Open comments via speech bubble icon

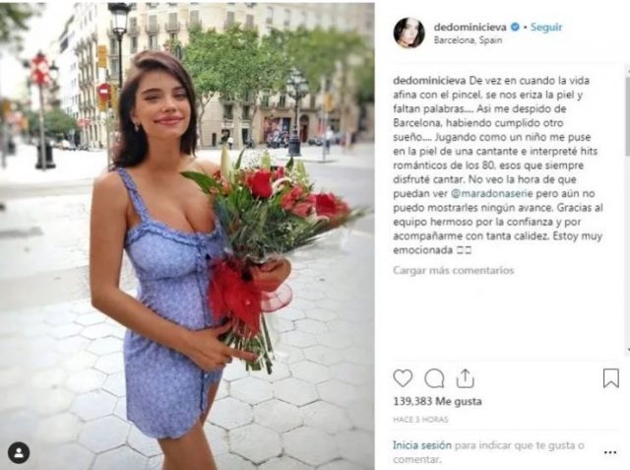tap(434, 378)
